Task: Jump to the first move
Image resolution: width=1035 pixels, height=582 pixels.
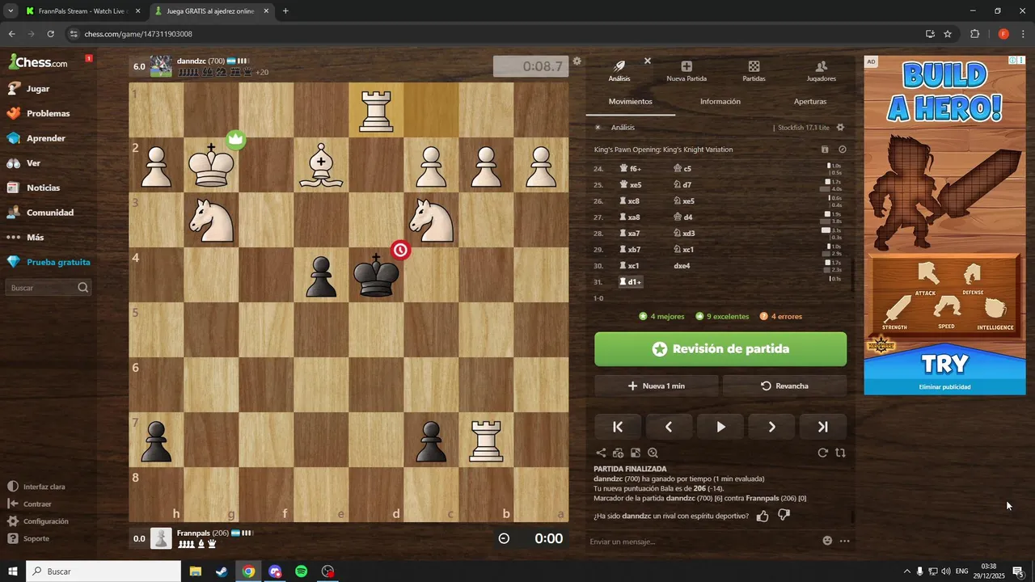Action: (618, 427)
